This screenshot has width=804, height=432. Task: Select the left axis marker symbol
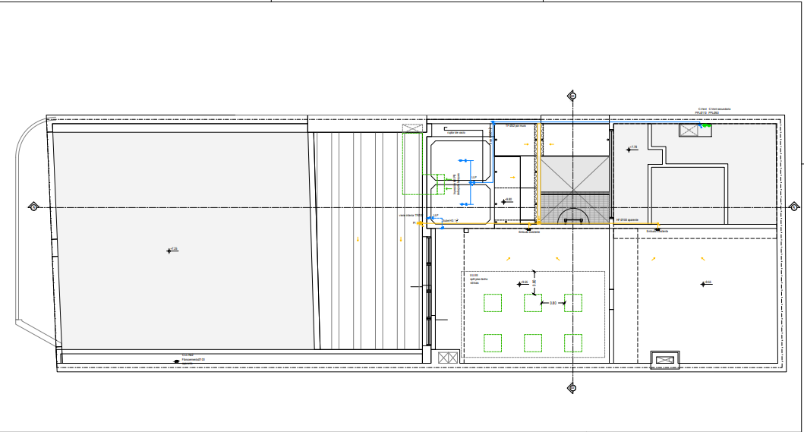click(x=33, y=207)
